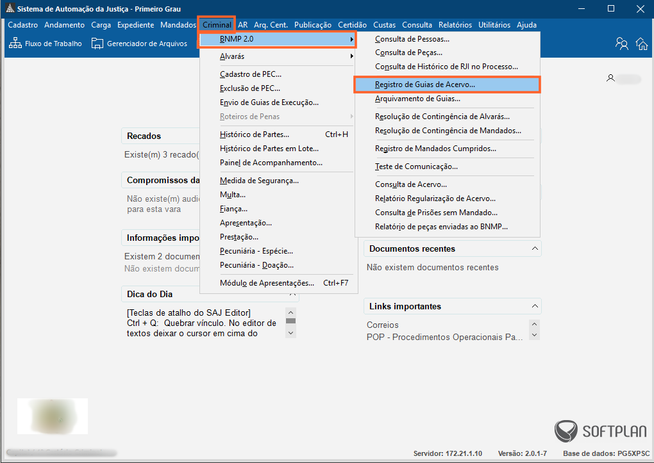Open the Consulta menu
Viewport: 654px width, 463px height.
[417, 25]
